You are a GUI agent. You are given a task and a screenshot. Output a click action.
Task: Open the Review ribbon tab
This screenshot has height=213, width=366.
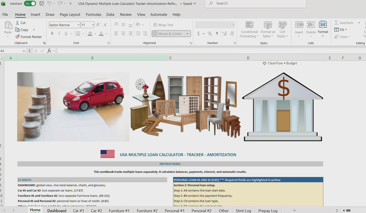coord(126,14)
